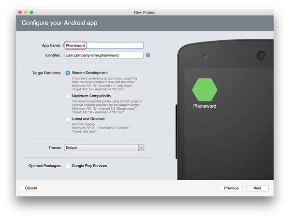Click the App Name text field

[103, 45]
